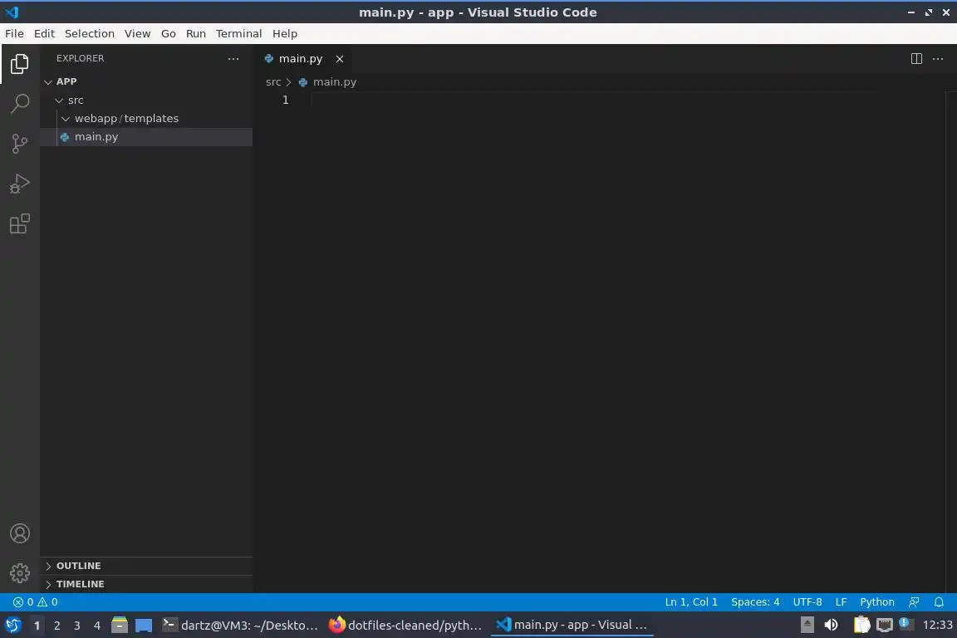Expand the TIMELINE panel

point(146,584)
